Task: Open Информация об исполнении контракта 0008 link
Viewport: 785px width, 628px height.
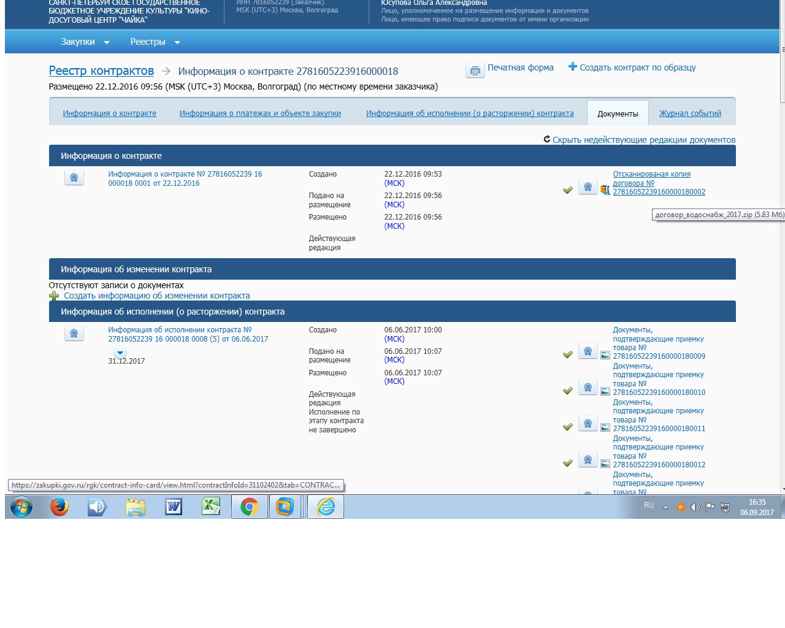Action: 188,334
